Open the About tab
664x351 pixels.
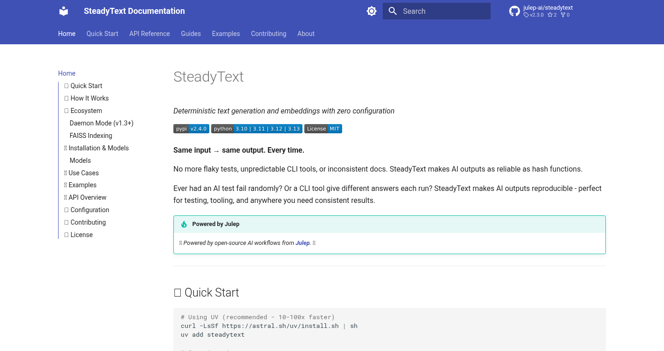[306, 34]
